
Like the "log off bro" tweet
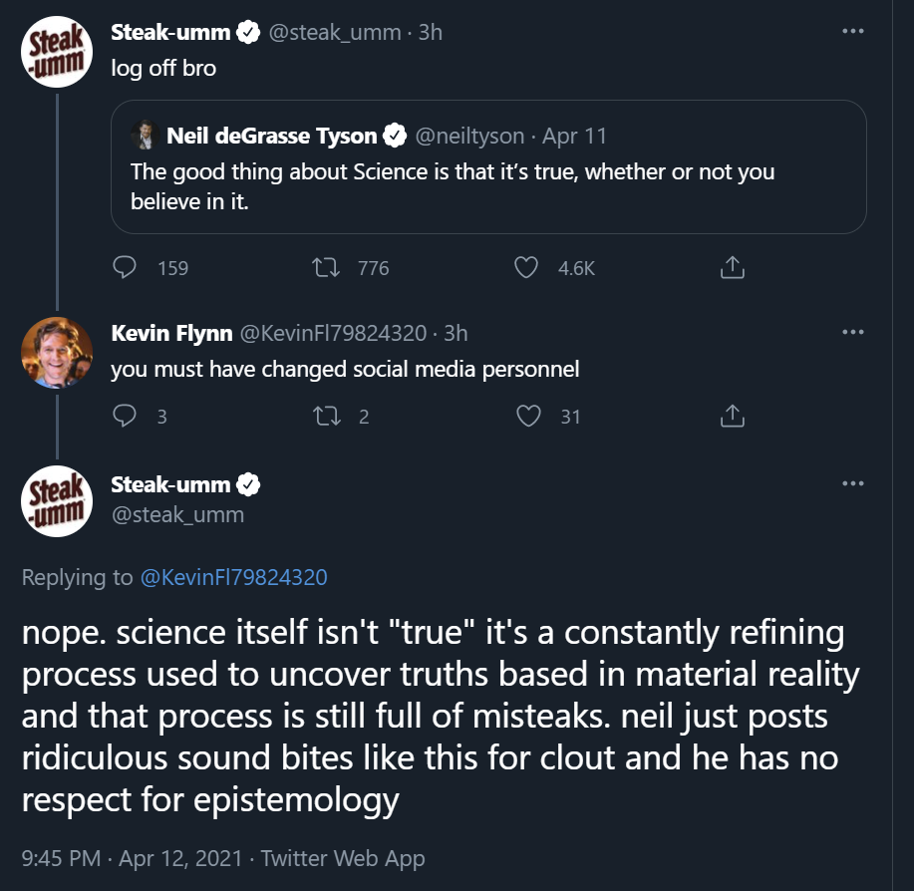coord(527,267)
